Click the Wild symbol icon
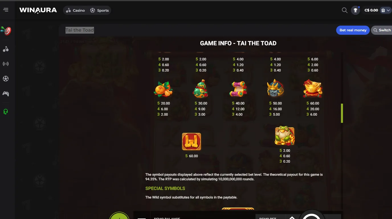The height and width of the screenshot is (219, 392). pyautogui.click(x=191, y=142)
